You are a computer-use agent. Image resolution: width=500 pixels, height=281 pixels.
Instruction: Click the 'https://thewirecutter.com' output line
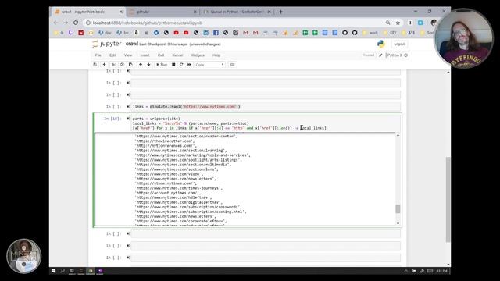(165, 140)
